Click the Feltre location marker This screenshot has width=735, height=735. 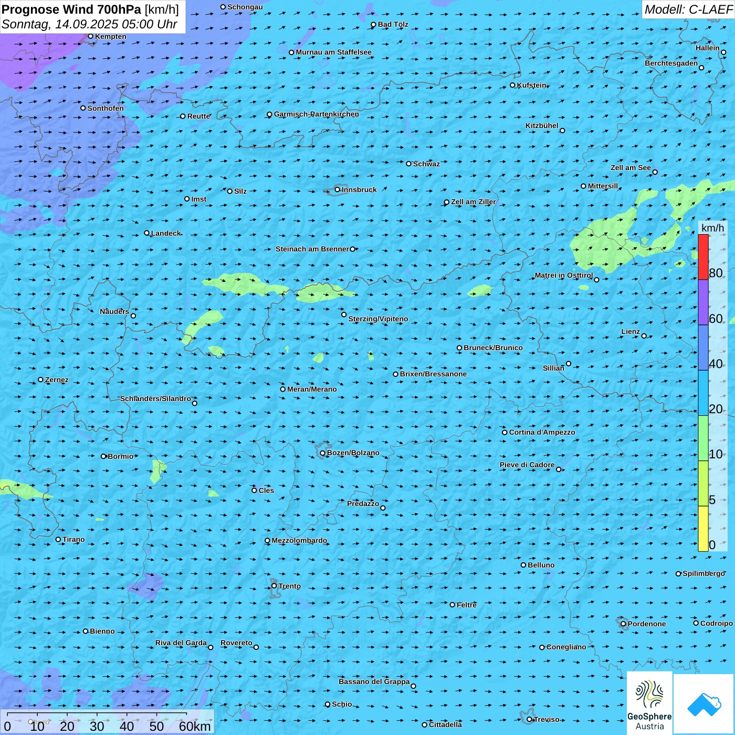coord(453,605)
